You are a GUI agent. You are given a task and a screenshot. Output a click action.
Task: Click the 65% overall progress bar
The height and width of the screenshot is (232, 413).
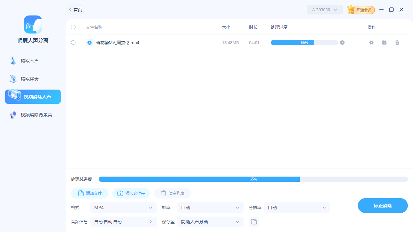click(x=254, y=179)
